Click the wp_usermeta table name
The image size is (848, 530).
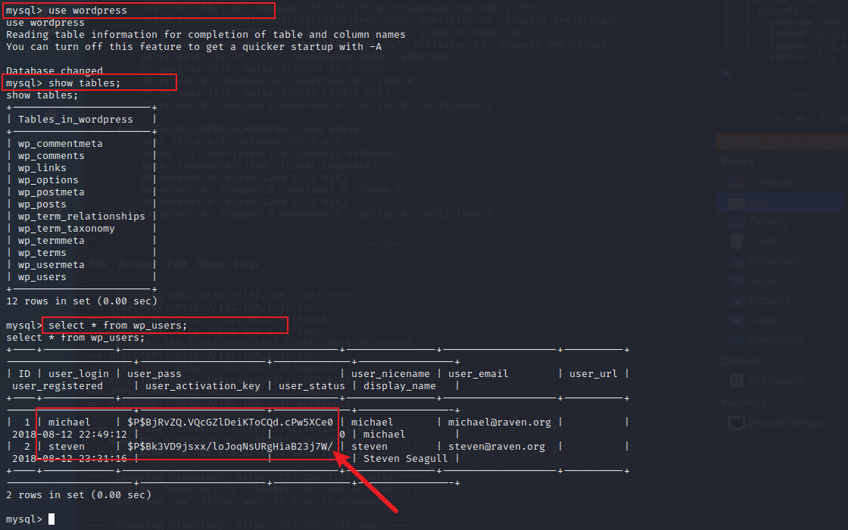(x=51, y=265)
